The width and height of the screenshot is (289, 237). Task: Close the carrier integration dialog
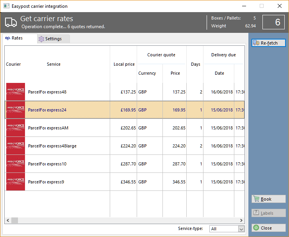[x=269, y=228]
